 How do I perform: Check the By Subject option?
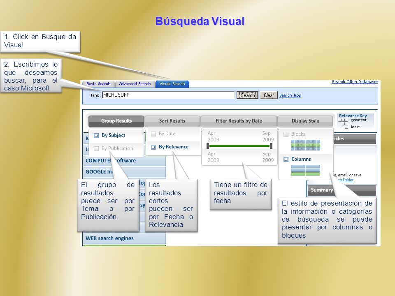point(96,135)
